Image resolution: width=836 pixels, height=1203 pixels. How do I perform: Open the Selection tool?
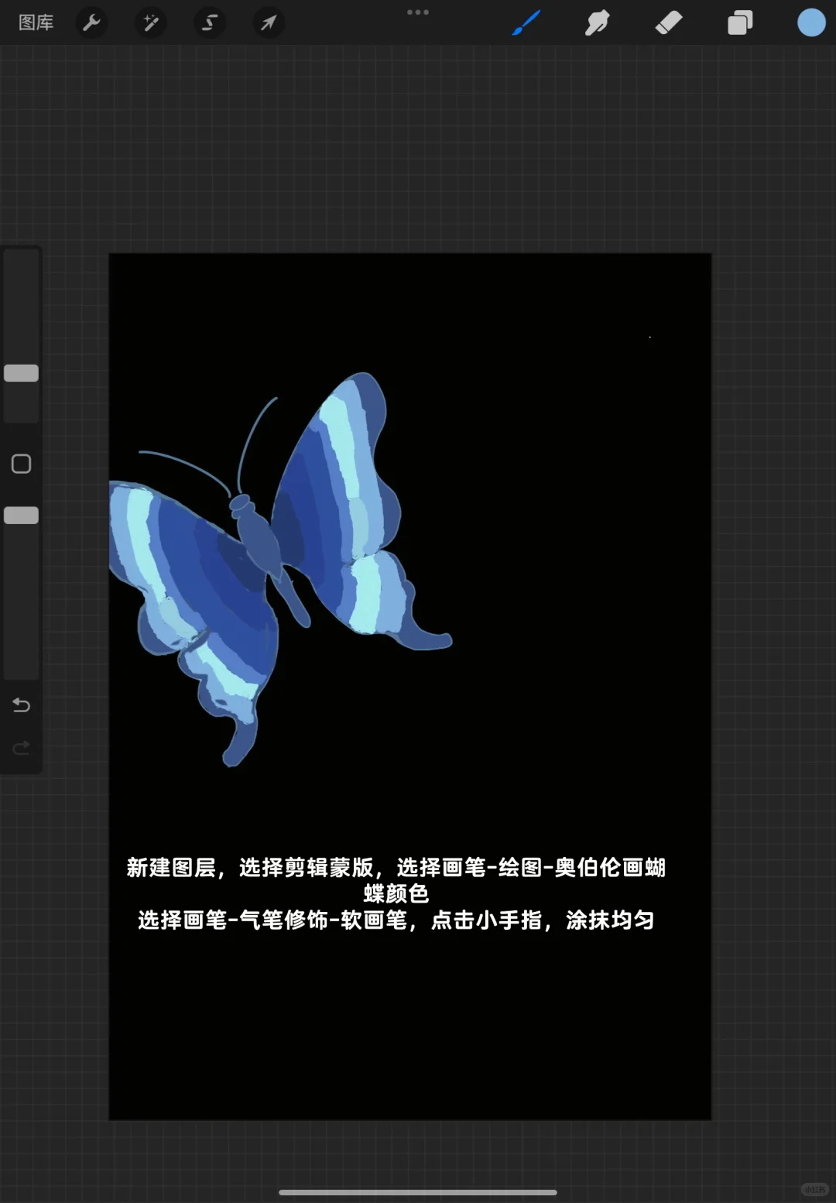pos(209,22)
